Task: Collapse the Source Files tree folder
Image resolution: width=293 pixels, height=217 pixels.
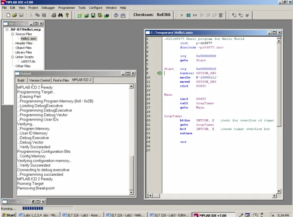Action: point(13,34)
